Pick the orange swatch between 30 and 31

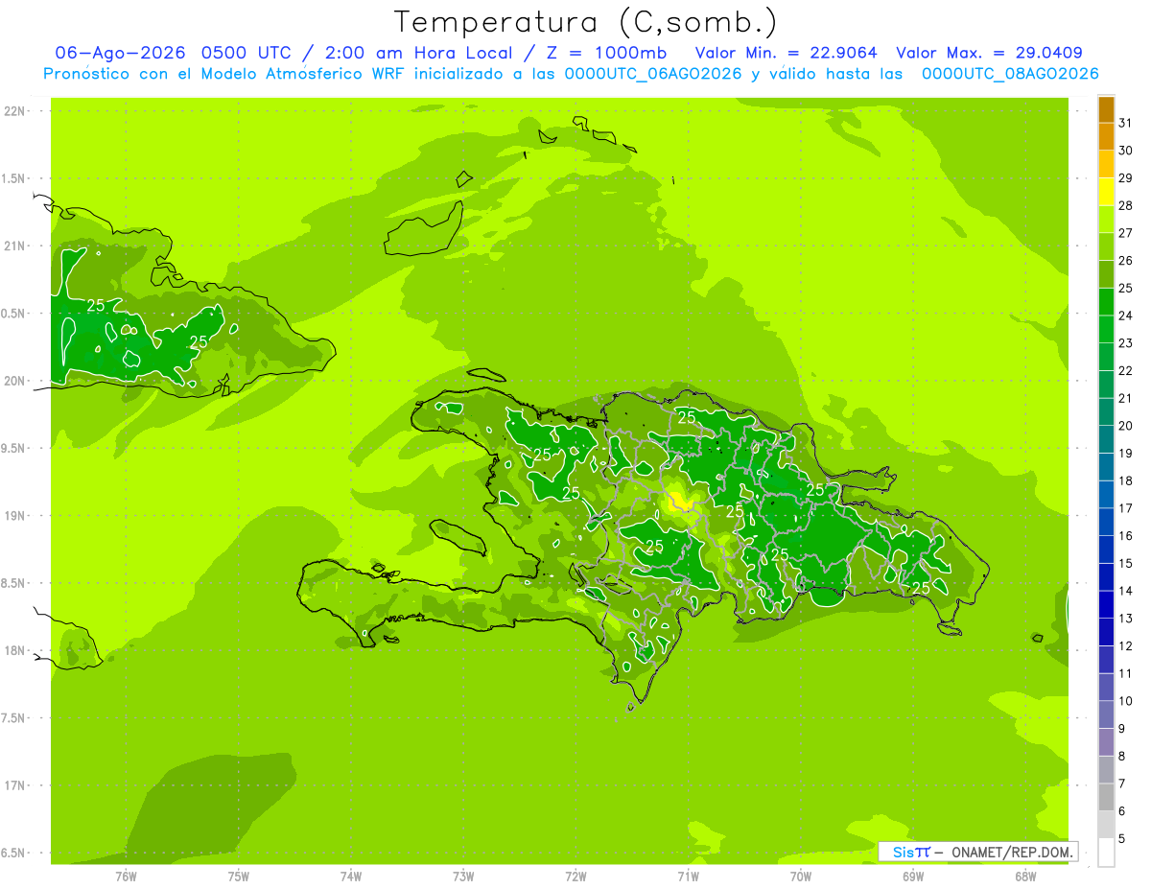pyautogui.click(x=1106, y=137)
